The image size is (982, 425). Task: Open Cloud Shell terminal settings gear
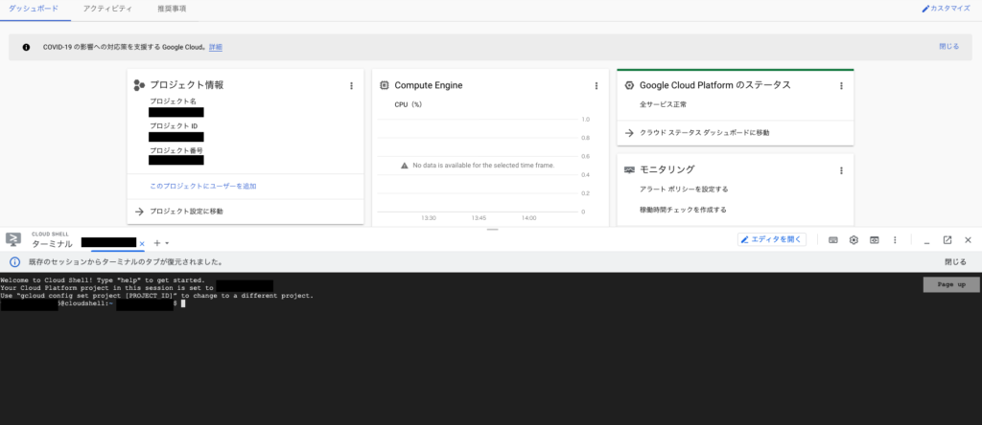click(x=853, y=240)
